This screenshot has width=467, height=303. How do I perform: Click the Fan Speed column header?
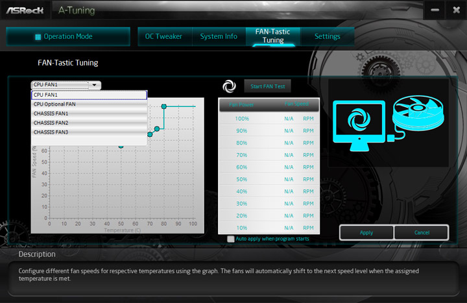pyautogui.click(x=296, y=104)
